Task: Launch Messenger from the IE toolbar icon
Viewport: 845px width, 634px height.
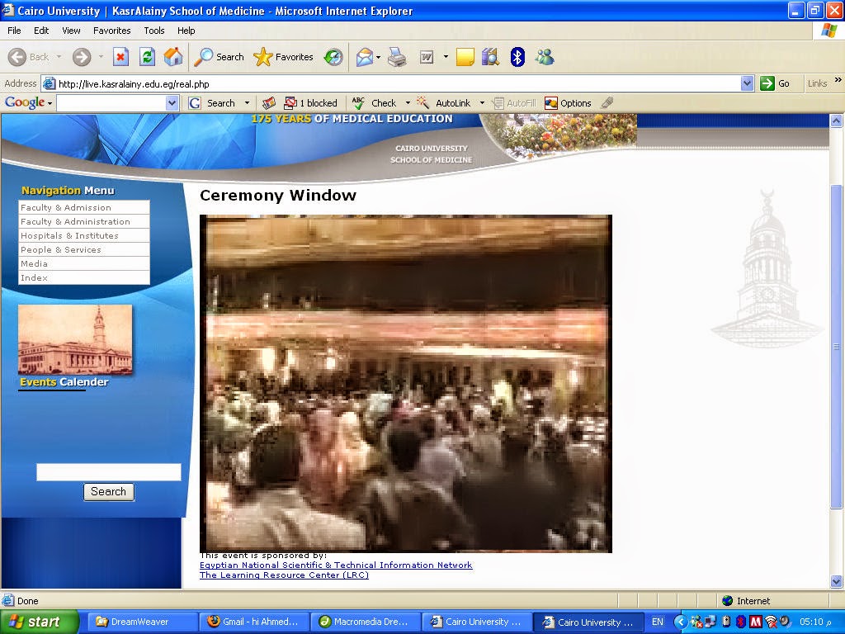Action: 545,57
